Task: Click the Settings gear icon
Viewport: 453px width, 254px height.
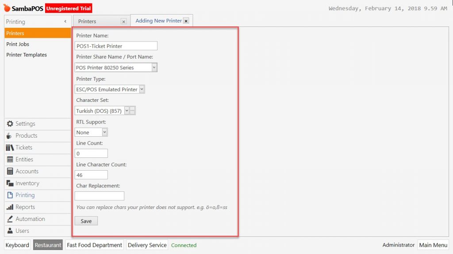Action: click(x=10, y=123)
